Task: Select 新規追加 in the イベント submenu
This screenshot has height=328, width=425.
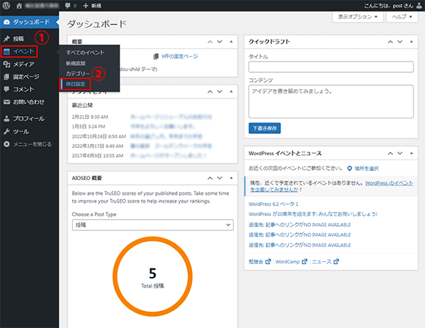Action: click(x=76, y=63)
